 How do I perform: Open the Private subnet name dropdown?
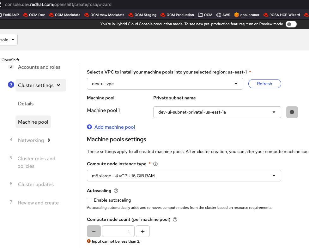(x=217, y=112)
